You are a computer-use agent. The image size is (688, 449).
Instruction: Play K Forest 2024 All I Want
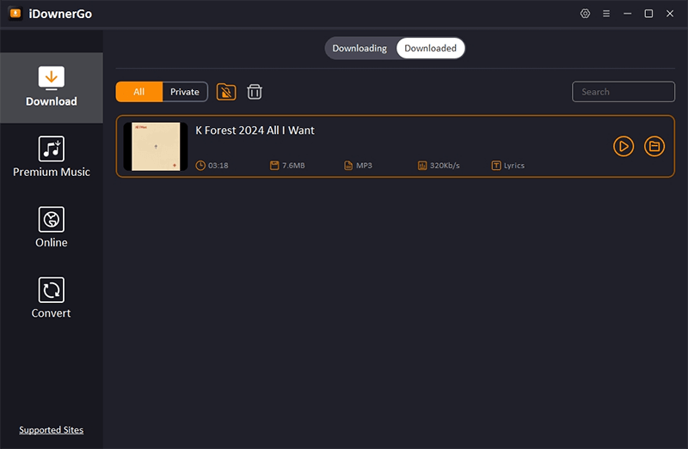pos(623,146)
